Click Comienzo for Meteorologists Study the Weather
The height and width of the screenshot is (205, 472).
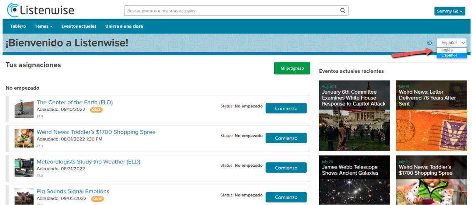(x=286, y=168)
